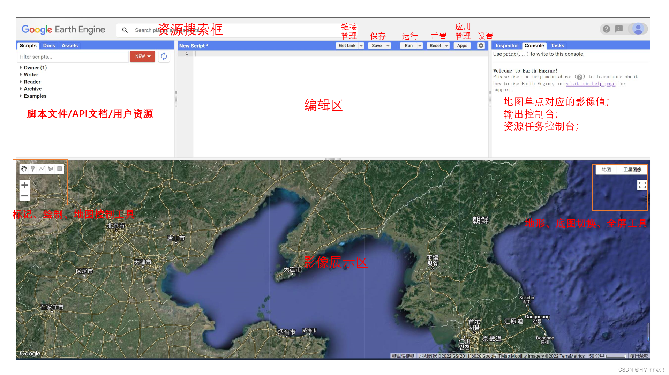
Task: Click the map scrollbar handle at right edge
Action: (648, 331)
